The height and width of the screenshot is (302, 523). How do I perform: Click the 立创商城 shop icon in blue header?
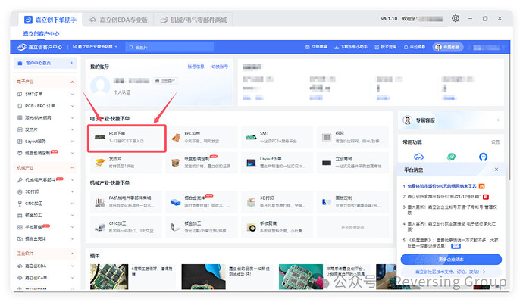tap(308, 47)
